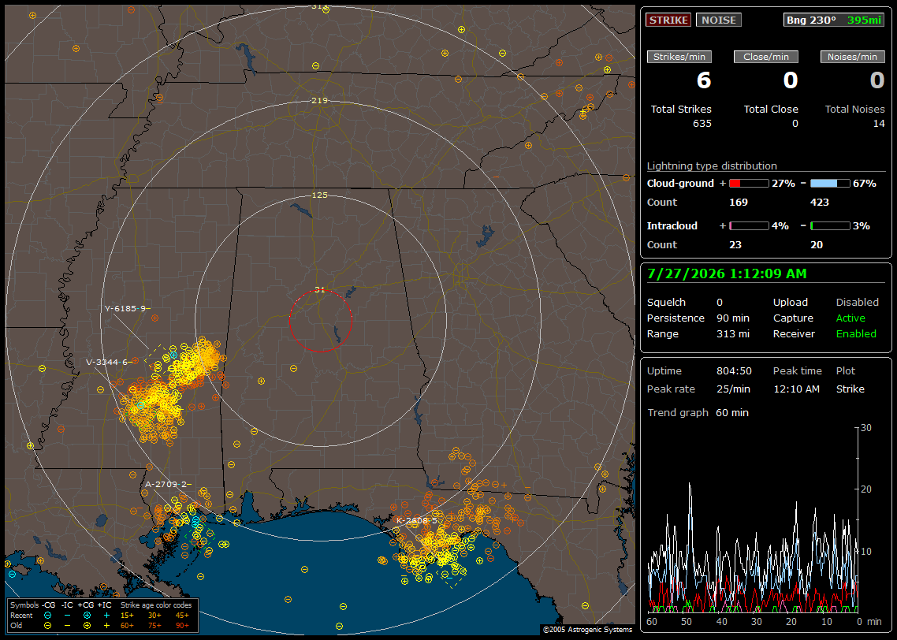Click the large Strikes/min value 6
The image size is (897, 640).
[703, 80]
